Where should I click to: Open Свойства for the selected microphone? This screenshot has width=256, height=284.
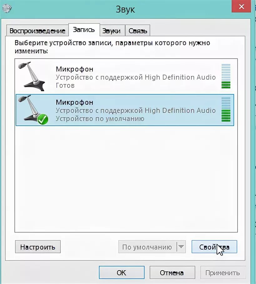[x=214, y=247]
